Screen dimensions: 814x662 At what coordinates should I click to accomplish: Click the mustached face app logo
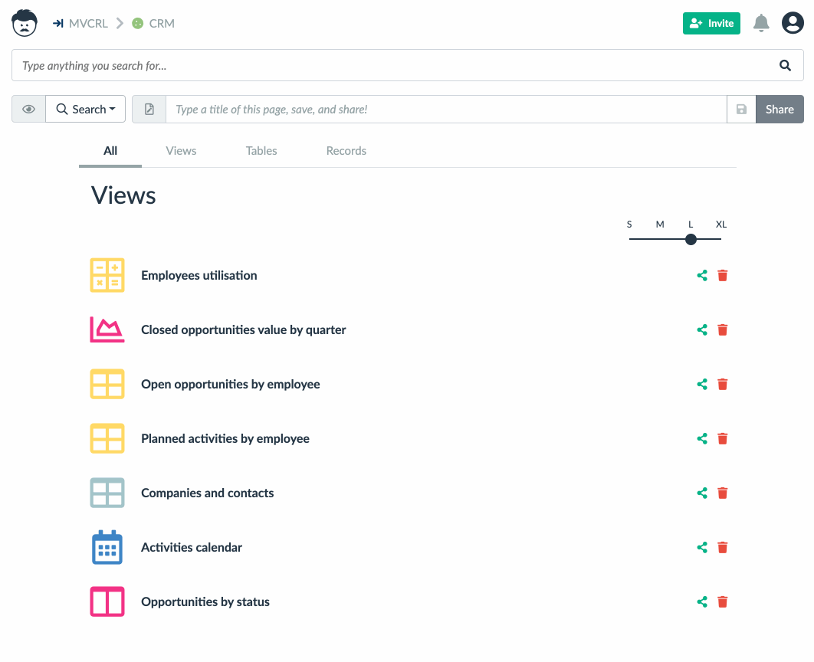25,23
